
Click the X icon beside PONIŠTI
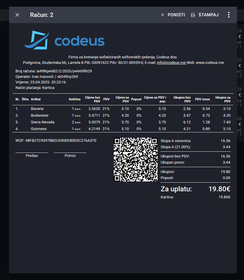162,15
